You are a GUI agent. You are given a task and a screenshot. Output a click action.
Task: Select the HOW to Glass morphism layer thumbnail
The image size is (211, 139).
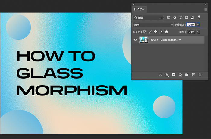click(144, 40)
